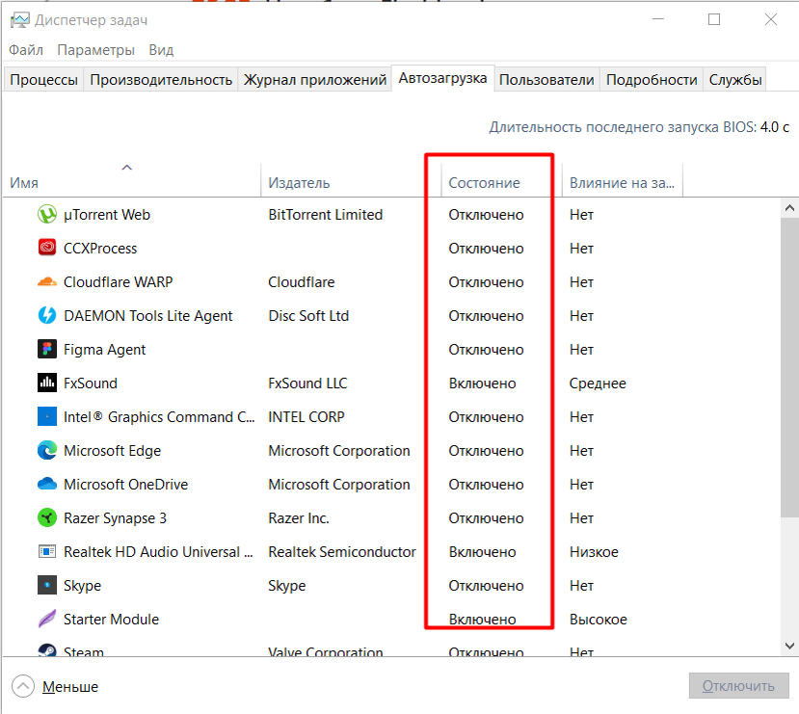Select the Realtek HD Audio Universal name
Screen dimensions: 799x714
click(x=158, y=552)
